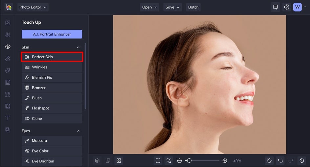Click the shrink to fit arrows icon
310x167 pixels.
tap(169, 161)
